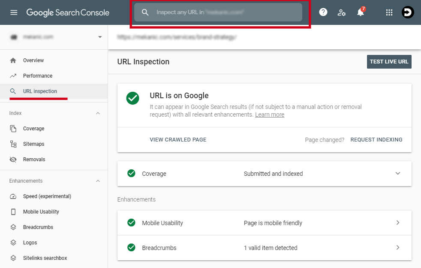Click the green check in the Coverage row
The image size is (421, 268).
tap(131, 174)
